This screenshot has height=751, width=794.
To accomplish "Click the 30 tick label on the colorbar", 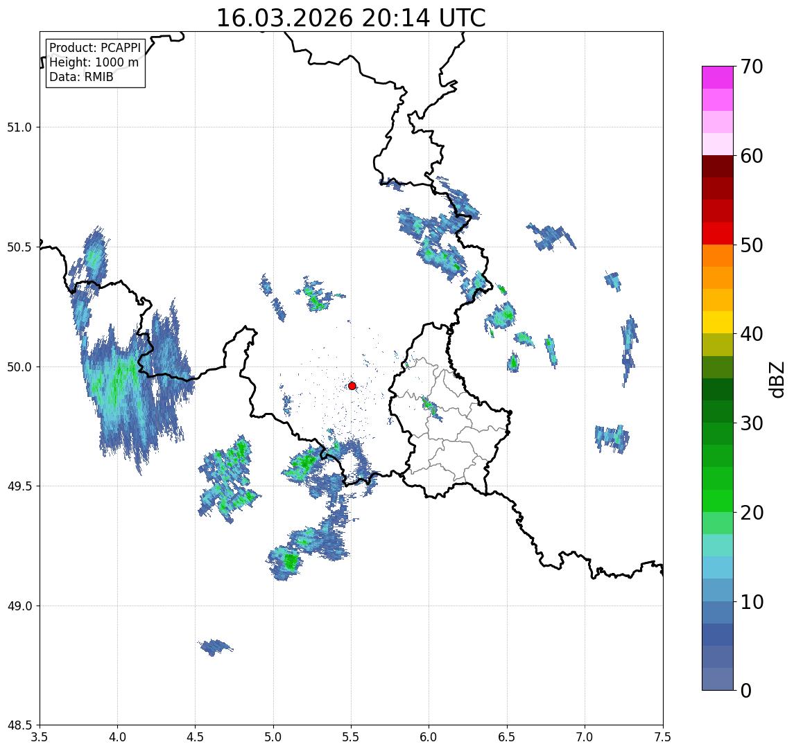I will pyautogui.click(x=752, y=423).
